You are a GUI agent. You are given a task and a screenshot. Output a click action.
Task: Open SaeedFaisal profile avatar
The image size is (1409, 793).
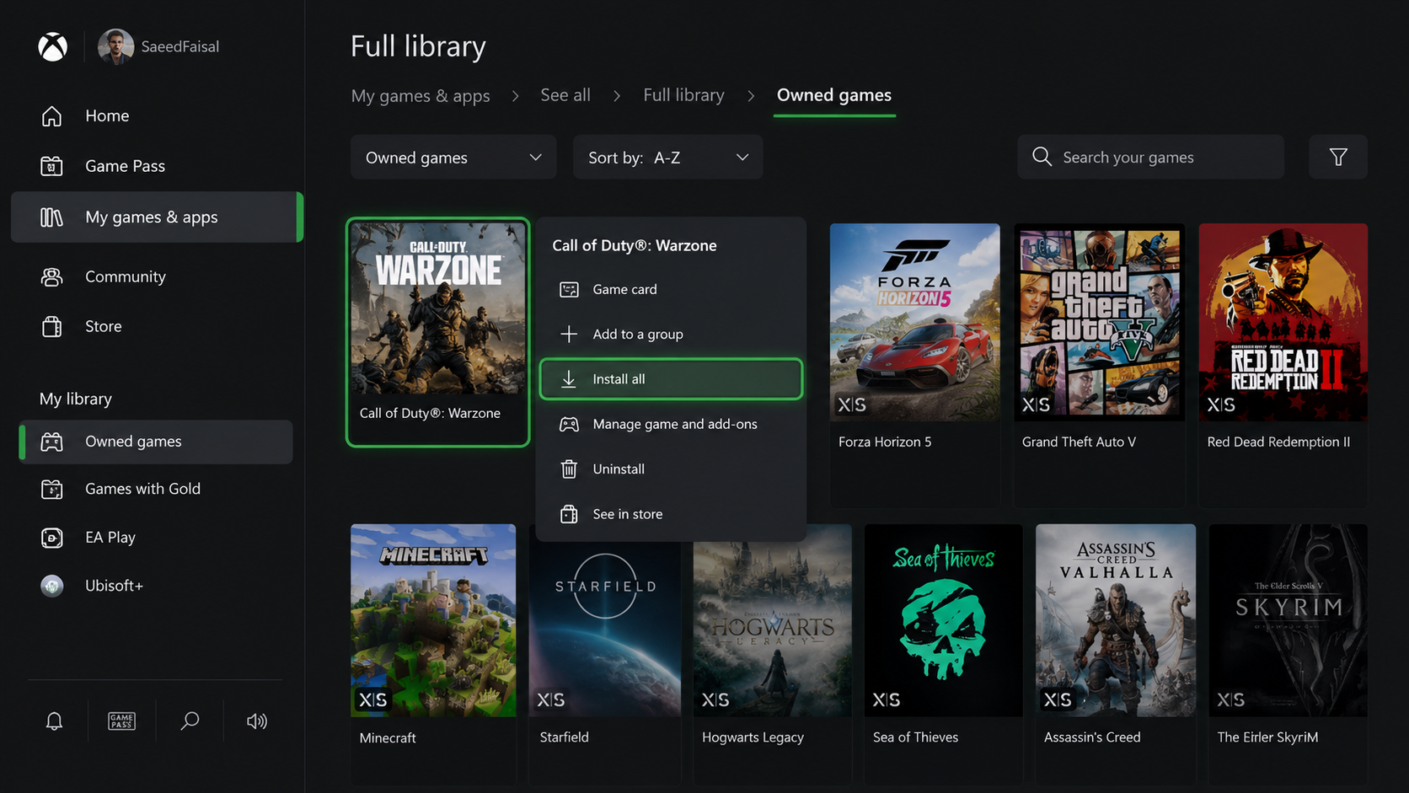(116, 46)
